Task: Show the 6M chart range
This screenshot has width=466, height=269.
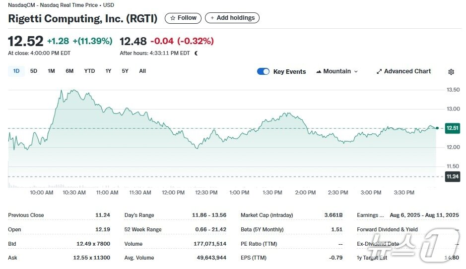Action: click(x=69, y=71)
